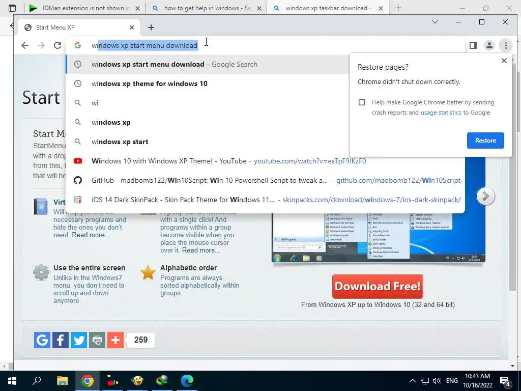
Task: Select 'windows xp start menu download' Google Search suggestion
Action: pos(208,65)
